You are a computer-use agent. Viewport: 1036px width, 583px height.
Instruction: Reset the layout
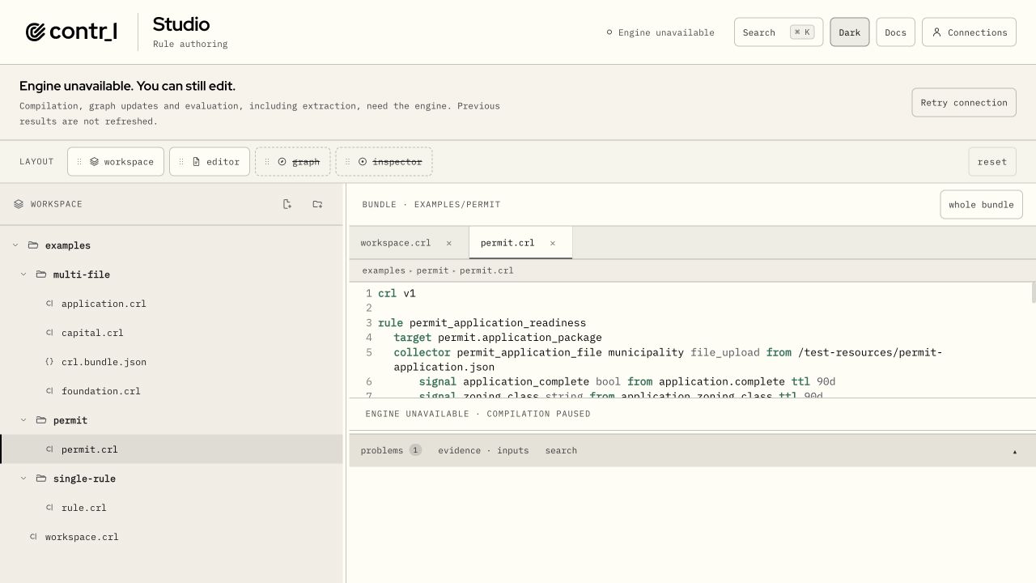coord(991,162)
